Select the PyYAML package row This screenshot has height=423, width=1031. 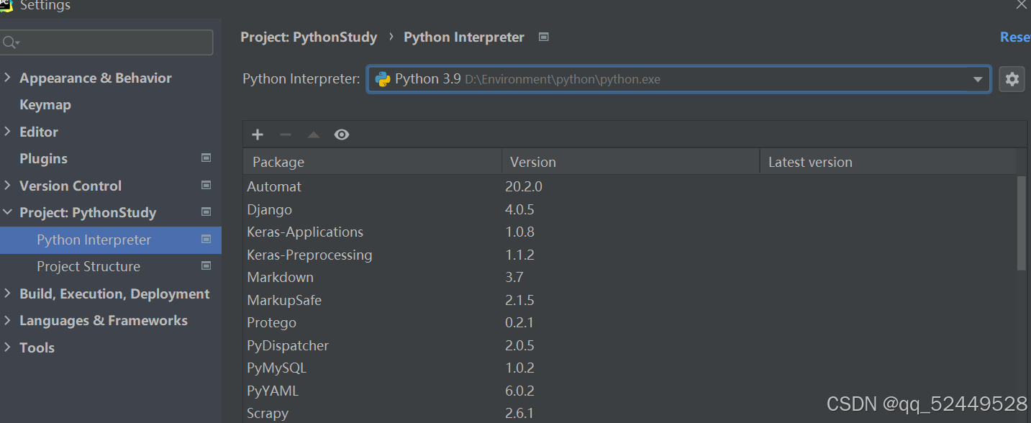click(x=630, y=391)
